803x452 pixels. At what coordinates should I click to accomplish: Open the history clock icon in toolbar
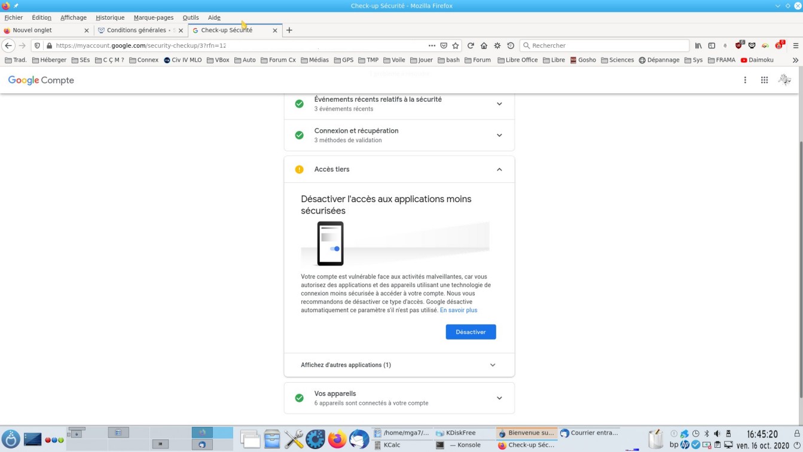[511, 45]
